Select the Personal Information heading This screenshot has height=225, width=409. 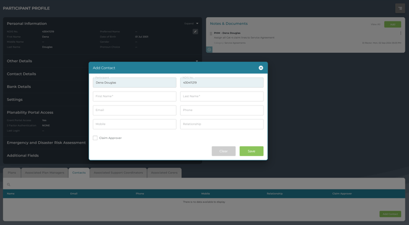[27, 24]
